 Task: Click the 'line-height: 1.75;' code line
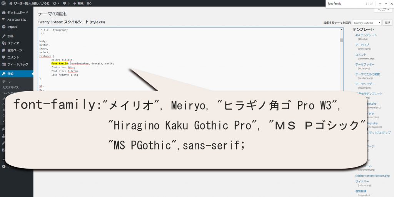[x=65, y=75]
